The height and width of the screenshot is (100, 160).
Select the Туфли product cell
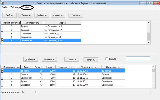(27, 81)
